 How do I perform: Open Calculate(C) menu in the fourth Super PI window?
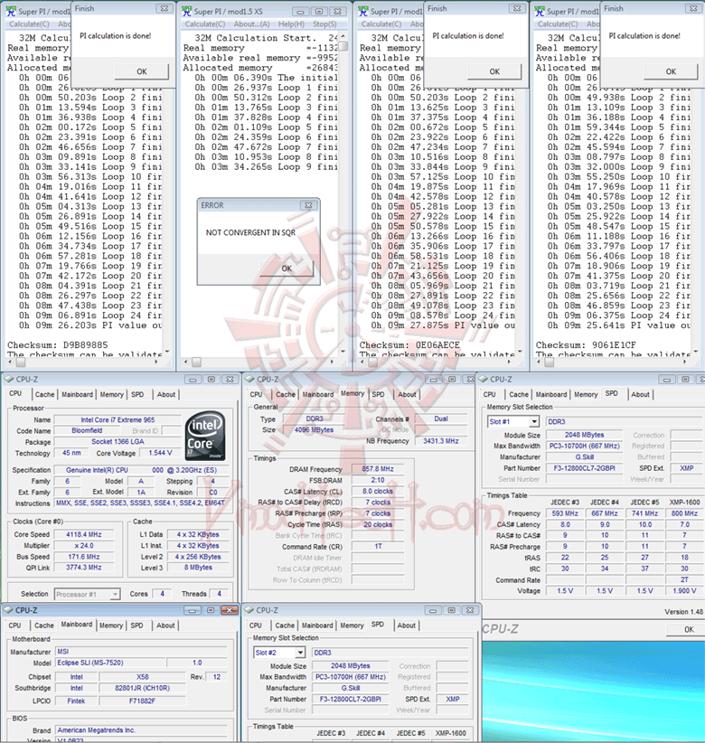(x=558, y=24)
